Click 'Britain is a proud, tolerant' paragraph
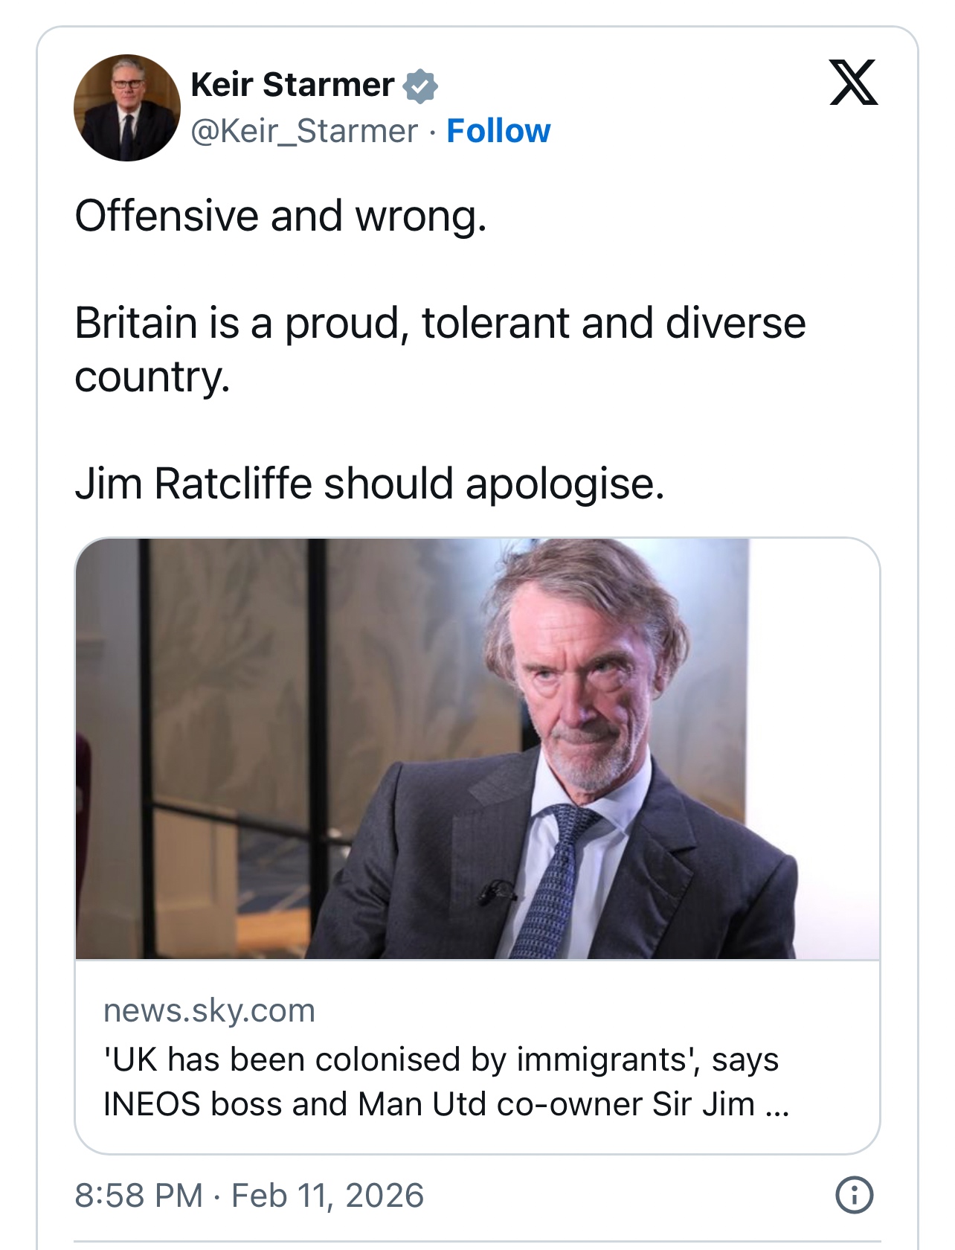The height and width of the screenshot is (1250, 955). tap(440, 324)
